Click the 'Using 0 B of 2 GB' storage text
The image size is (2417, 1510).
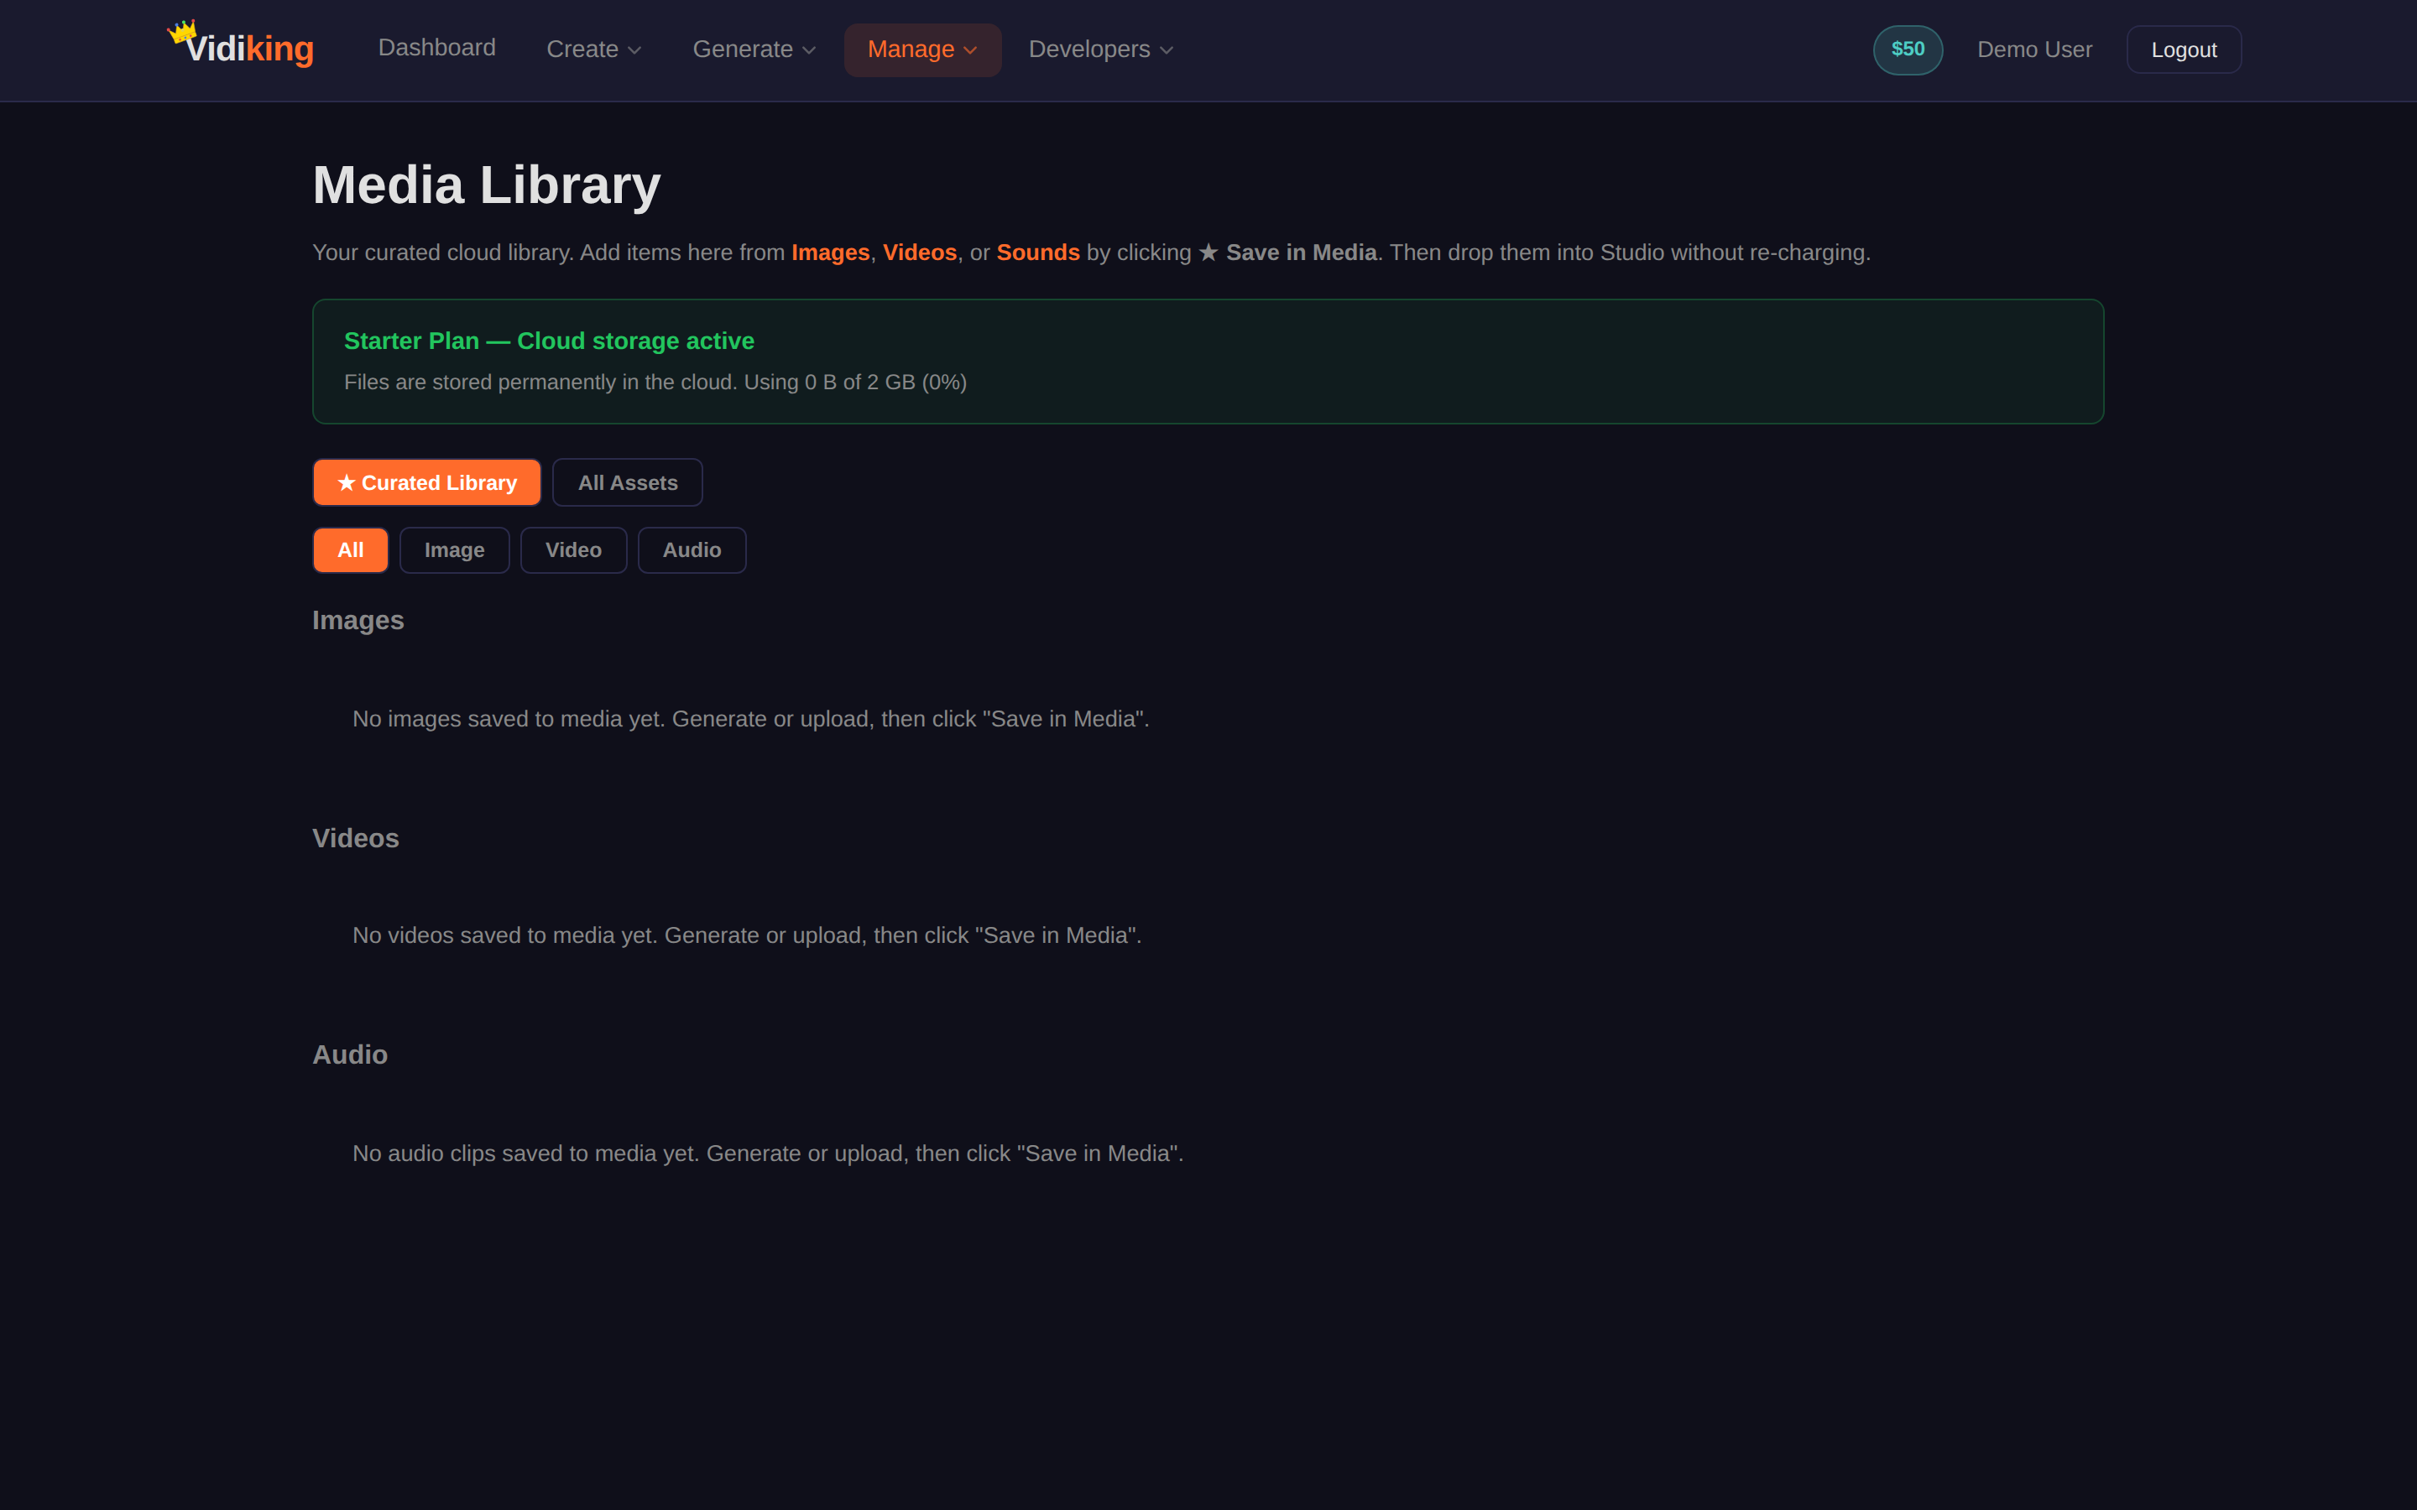coord(829,383)
